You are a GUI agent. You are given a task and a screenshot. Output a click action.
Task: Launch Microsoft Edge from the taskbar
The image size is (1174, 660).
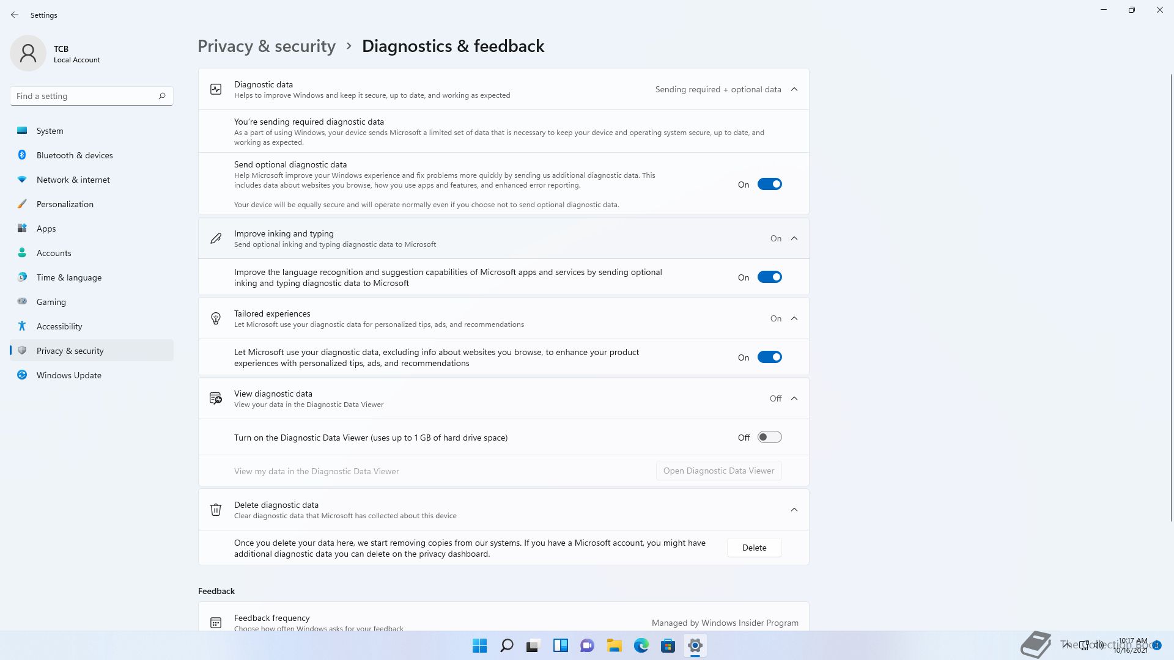pyautogui.click(x=641, y=645)
